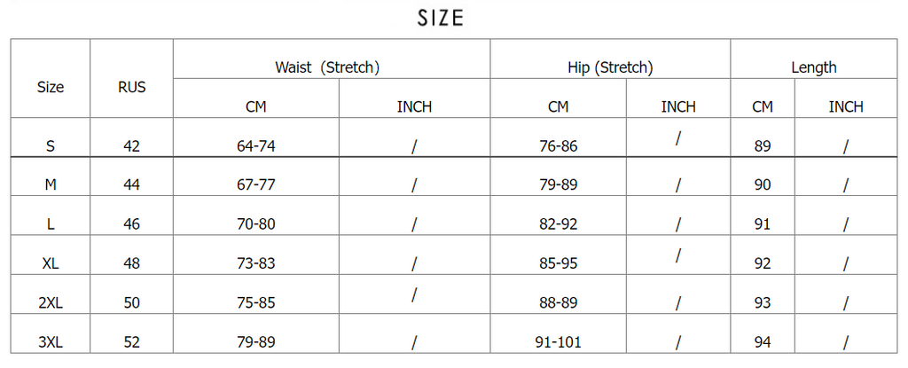
Task: Select waist value 64-74
Action: tap(256, 146)
